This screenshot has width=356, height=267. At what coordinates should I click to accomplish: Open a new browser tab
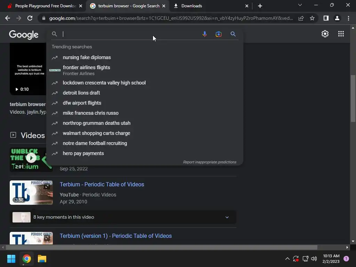point(260,6)
